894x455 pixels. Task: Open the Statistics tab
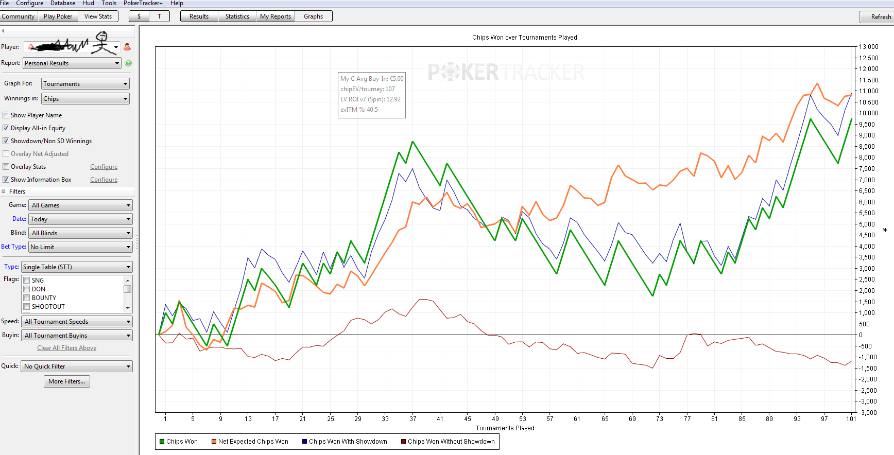click(x=237, y=16)
